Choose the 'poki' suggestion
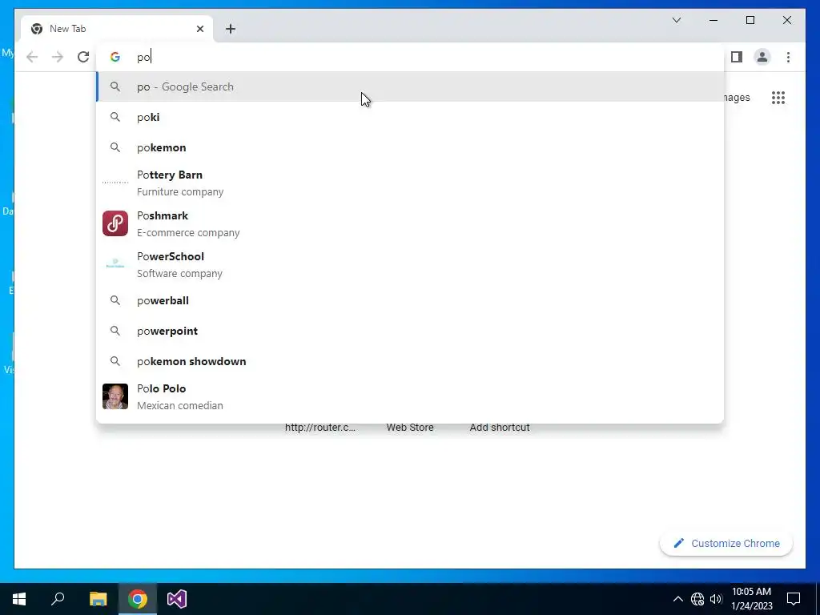The width and height of the screenshot is (820, 615). 410,117
